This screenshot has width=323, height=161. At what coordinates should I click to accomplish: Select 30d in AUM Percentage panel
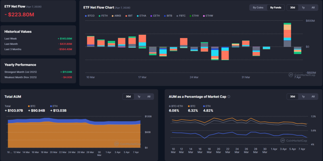tap(292, 96)
